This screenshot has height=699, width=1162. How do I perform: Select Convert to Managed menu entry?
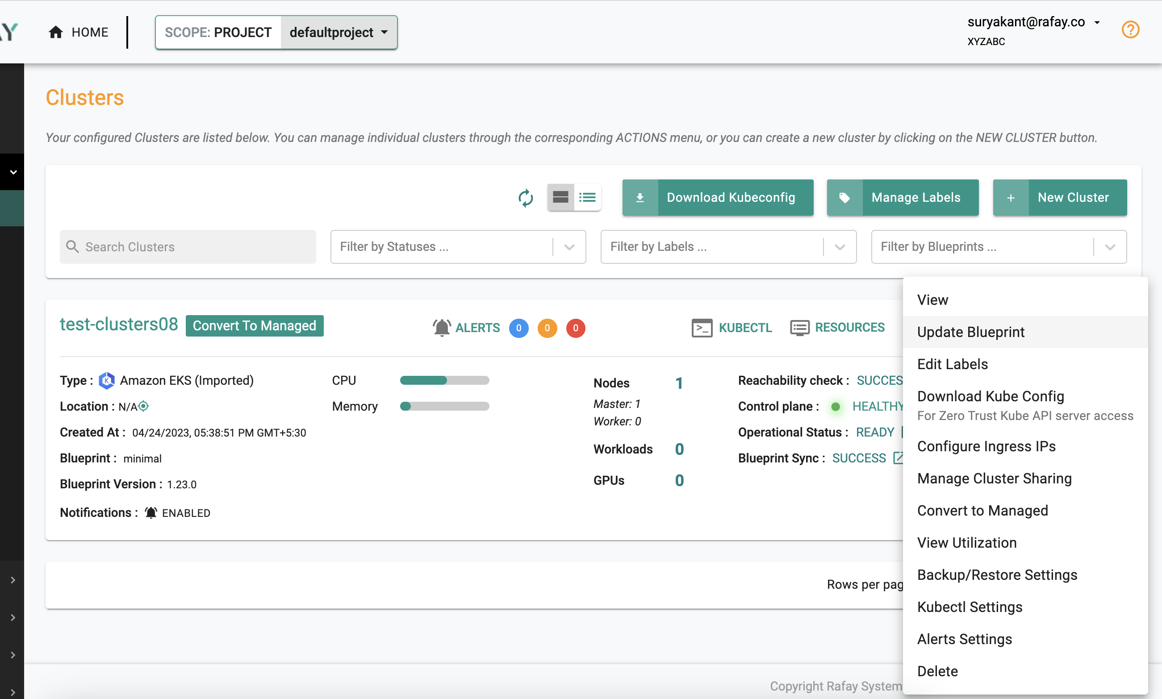pos(1025,511)
